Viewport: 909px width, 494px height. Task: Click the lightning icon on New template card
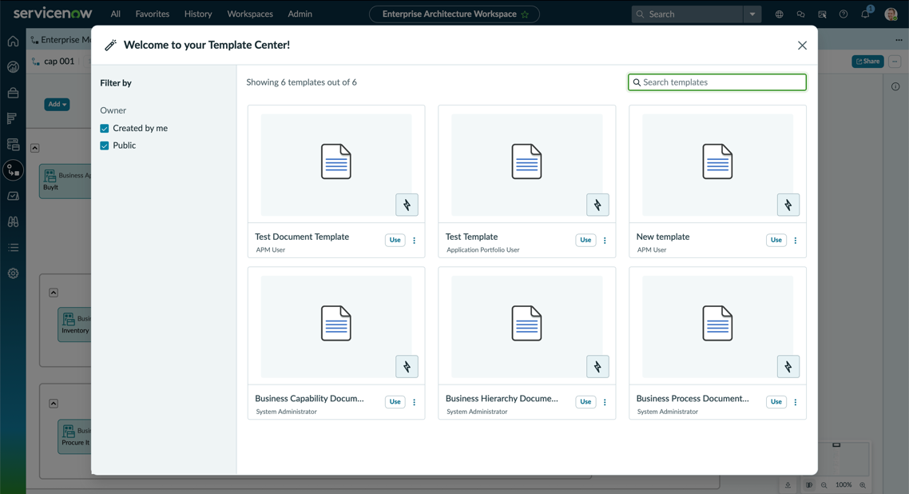point(788,205)
